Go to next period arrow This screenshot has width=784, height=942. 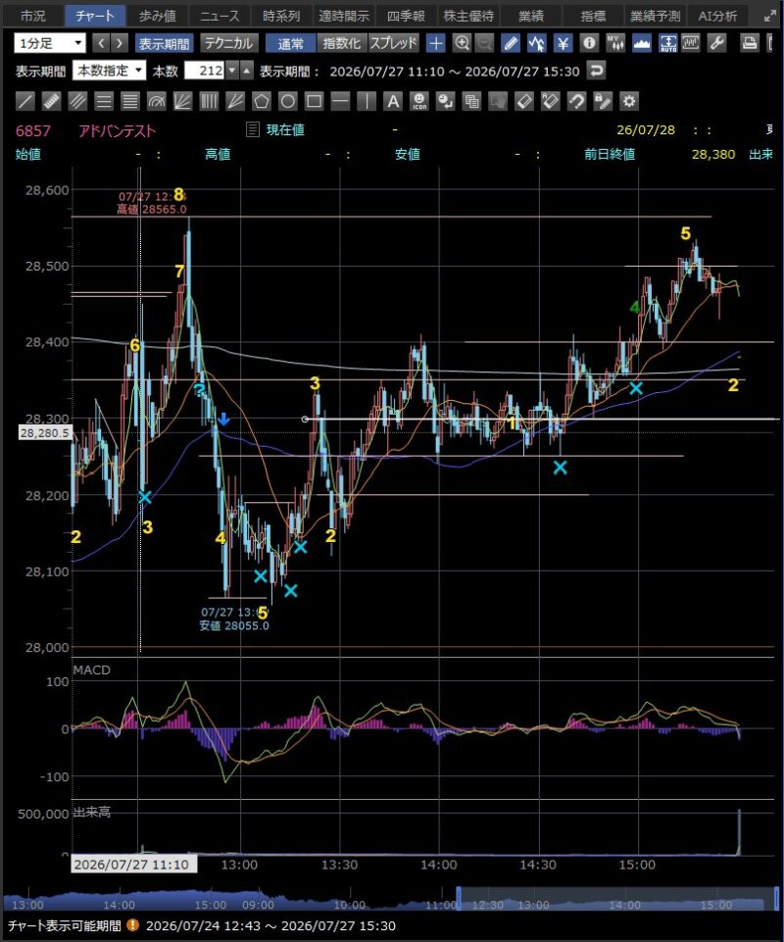[120, 43]
